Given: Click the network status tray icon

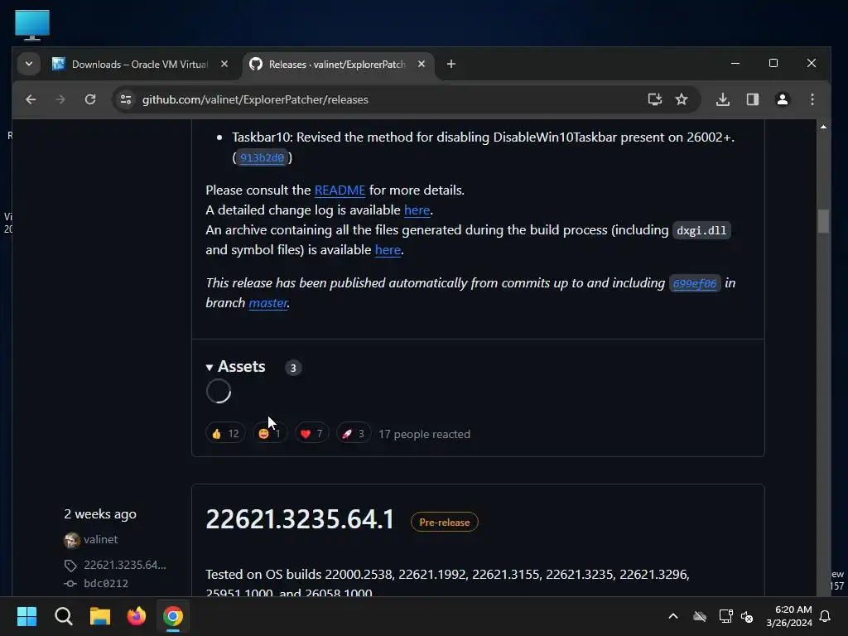Looking at the screenshot, I should coord(725,616).
